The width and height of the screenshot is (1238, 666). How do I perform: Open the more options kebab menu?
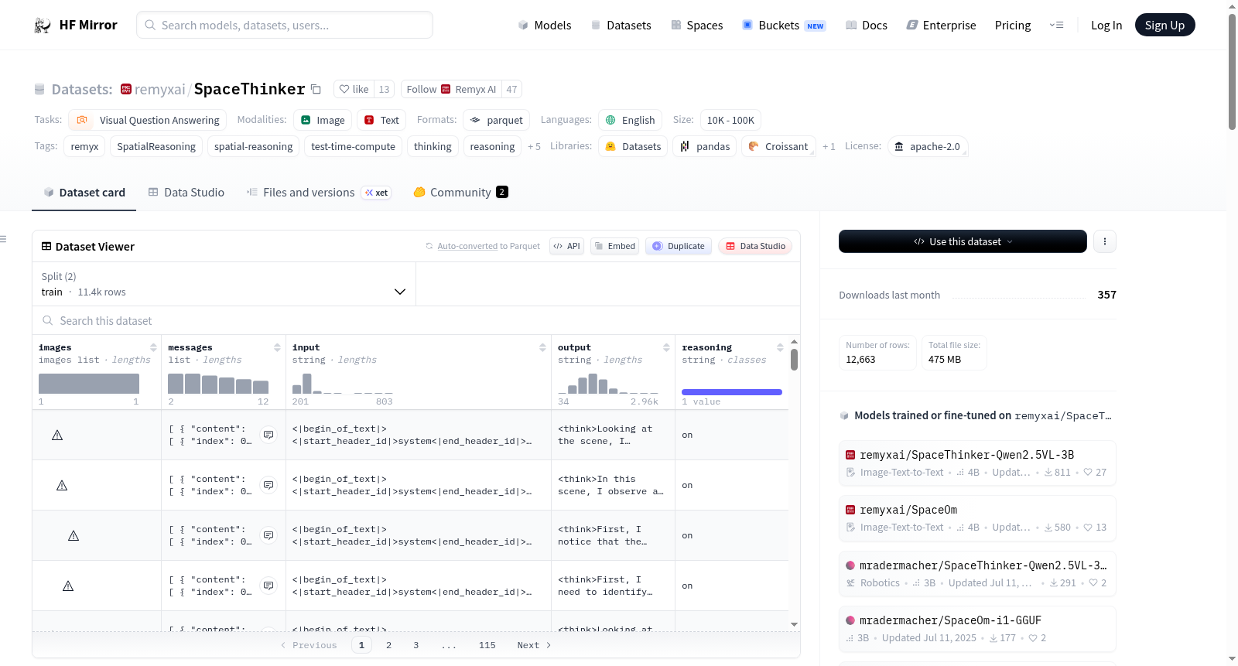pos(1105,241)
